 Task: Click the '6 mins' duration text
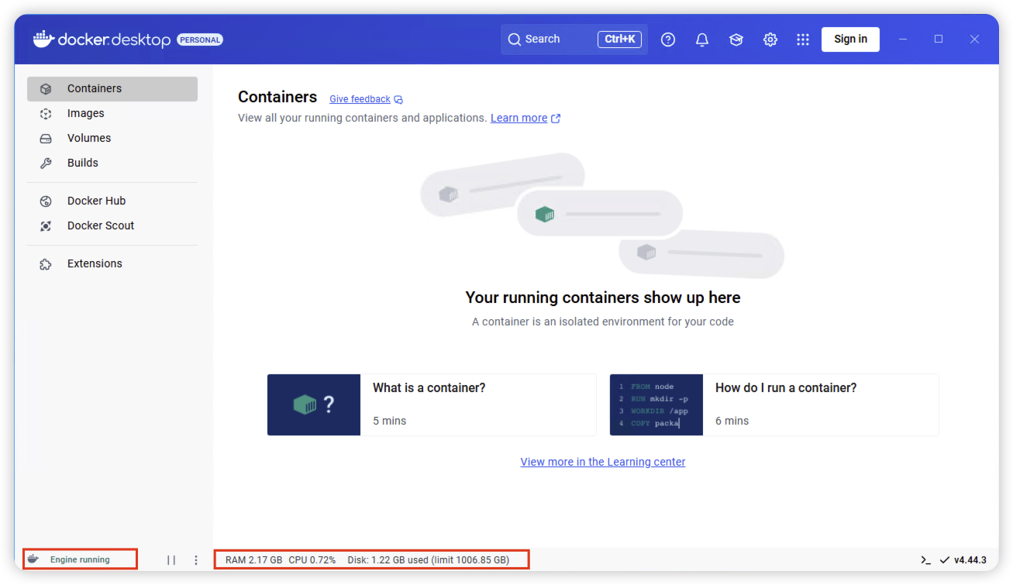pyautogui.click(x=732, y=421)
